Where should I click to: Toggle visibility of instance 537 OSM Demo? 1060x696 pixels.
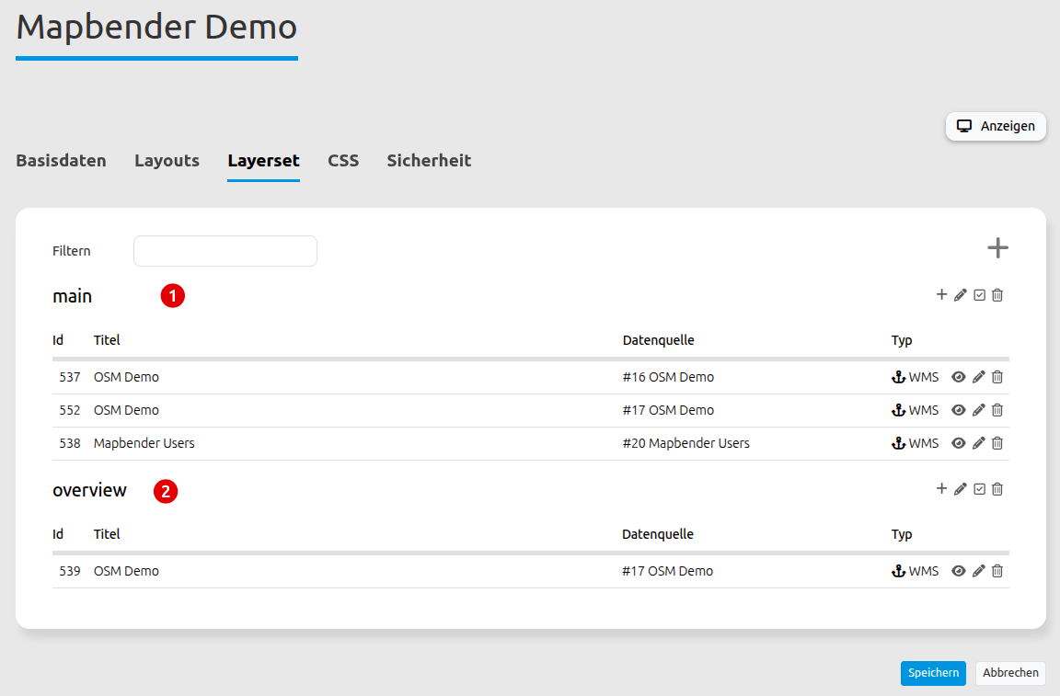[959, 377]
